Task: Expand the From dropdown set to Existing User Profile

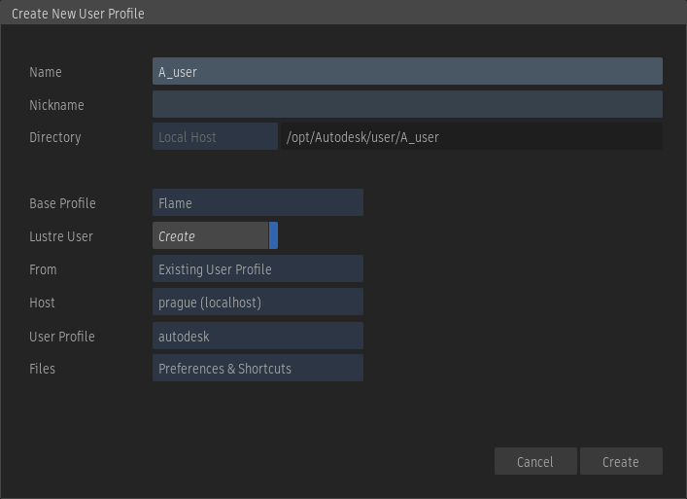Action: coord(258,269)
